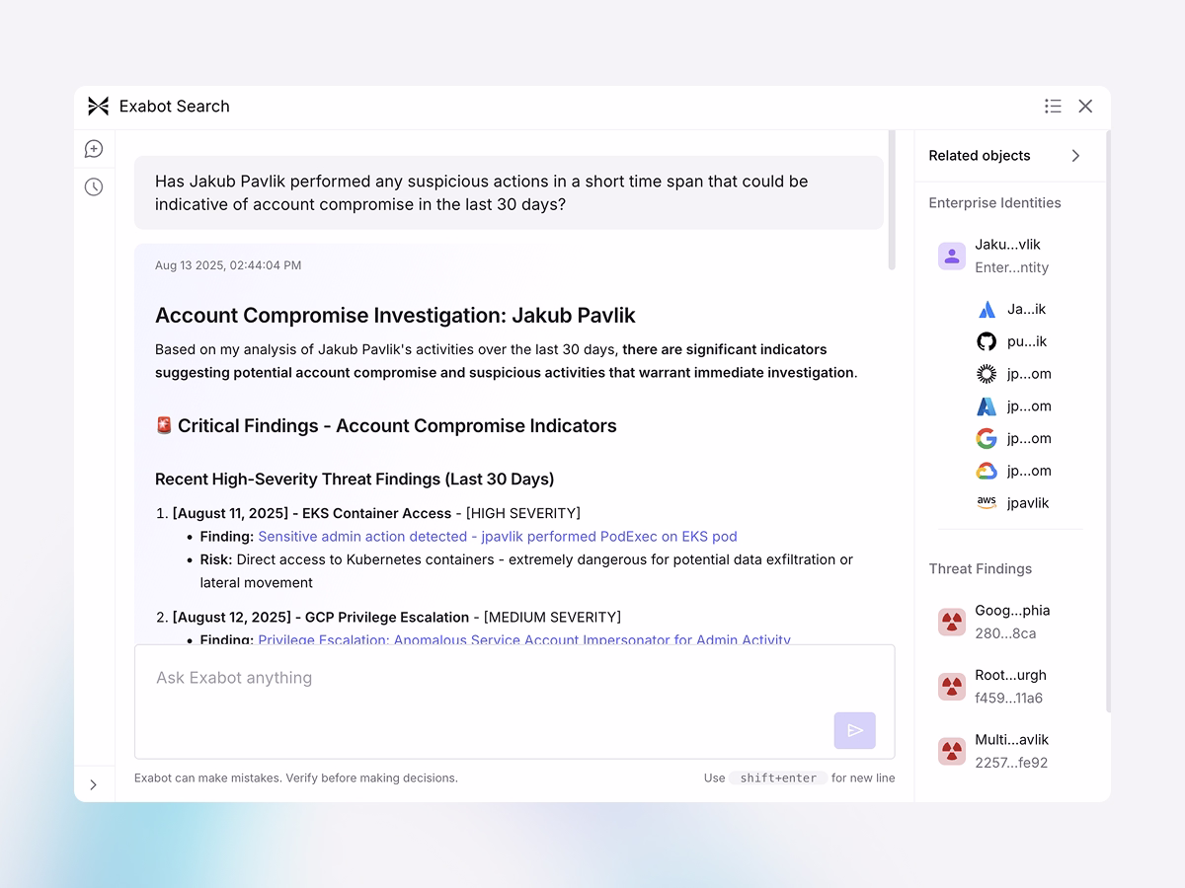Click the Related objects heading

[x=980, y=156]
